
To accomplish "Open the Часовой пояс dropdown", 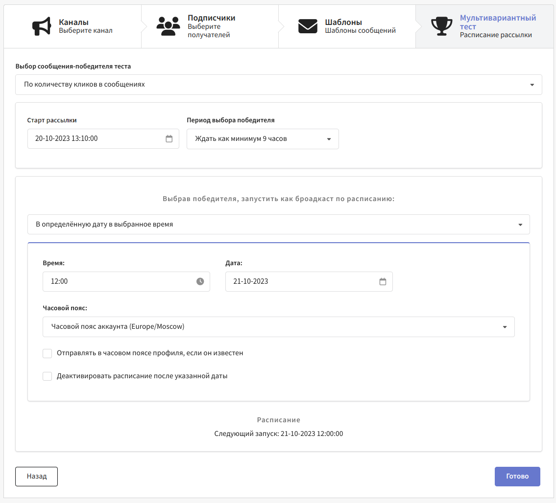I will pos(278,327).
